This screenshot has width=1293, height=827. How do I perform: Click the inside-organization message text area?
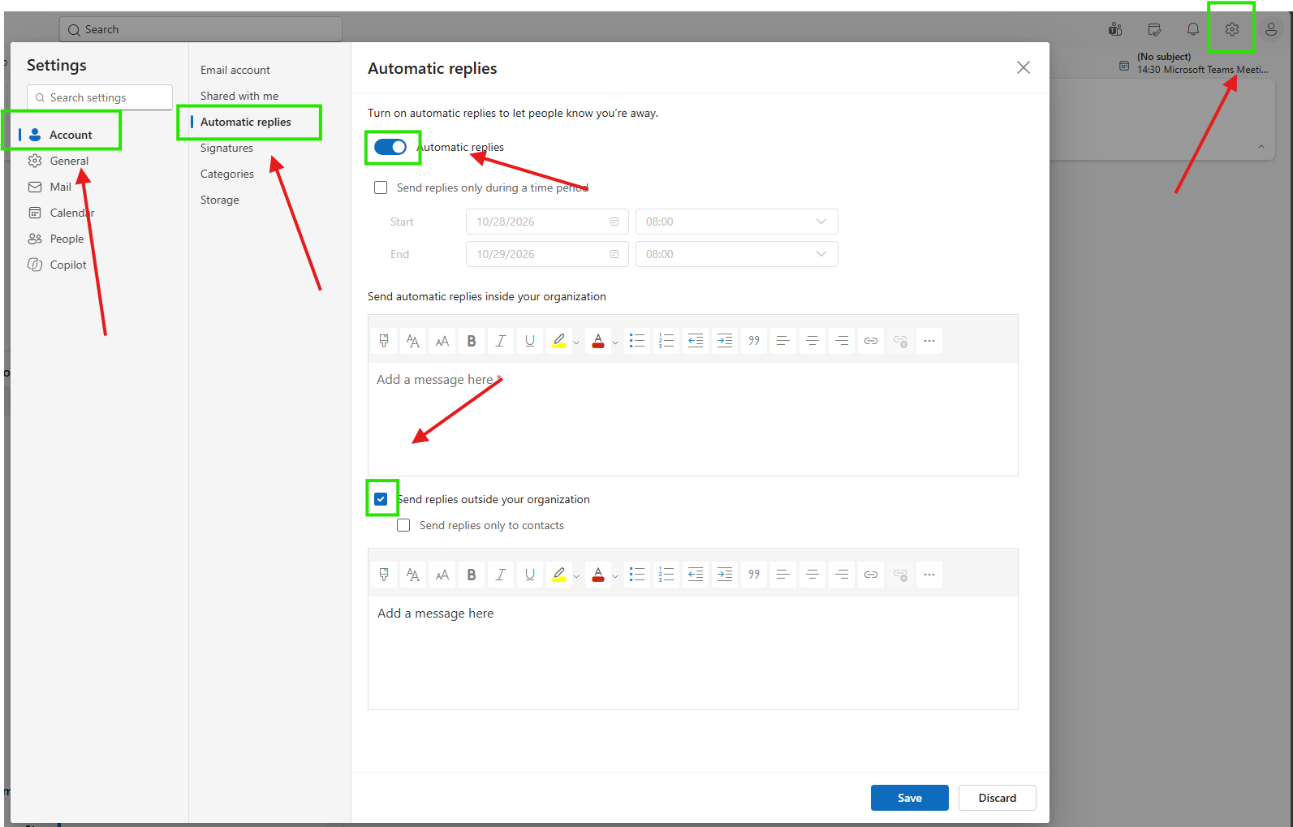(x=693, y=418)
